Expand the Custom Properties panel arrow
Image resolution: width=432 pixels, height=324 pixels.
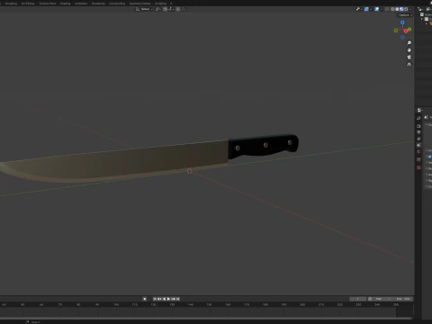click(427, 186)
